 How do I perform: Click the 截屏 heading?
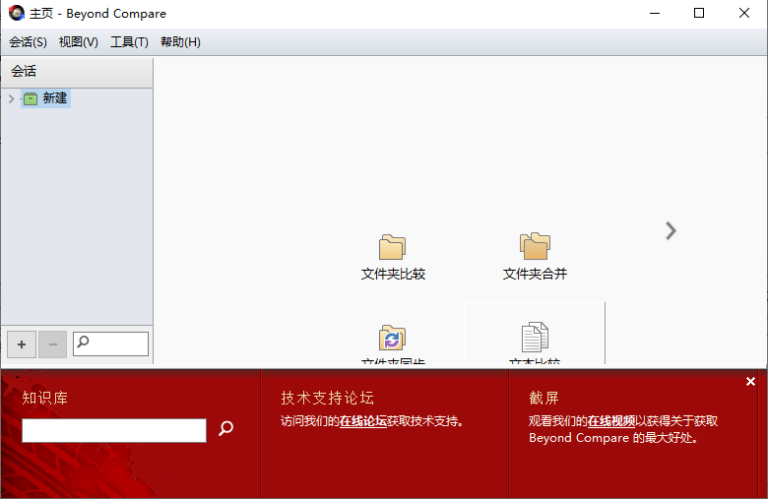coord(544,399)
